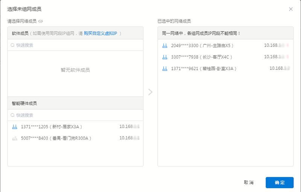This screenshot has width=301, height=192.
Task: Click device icon beside 5007****8403 member
Action: 15,138
